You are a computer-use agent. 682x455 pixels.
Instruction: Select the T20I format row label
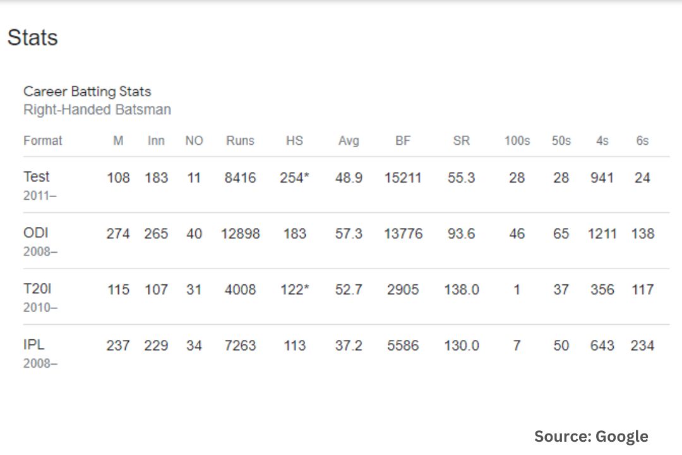(x=37, y=289)
